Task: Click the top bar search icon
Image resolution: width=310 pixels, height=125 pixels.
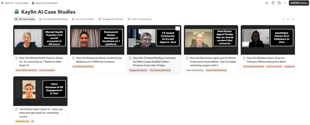Action: [x=267, y=3]
